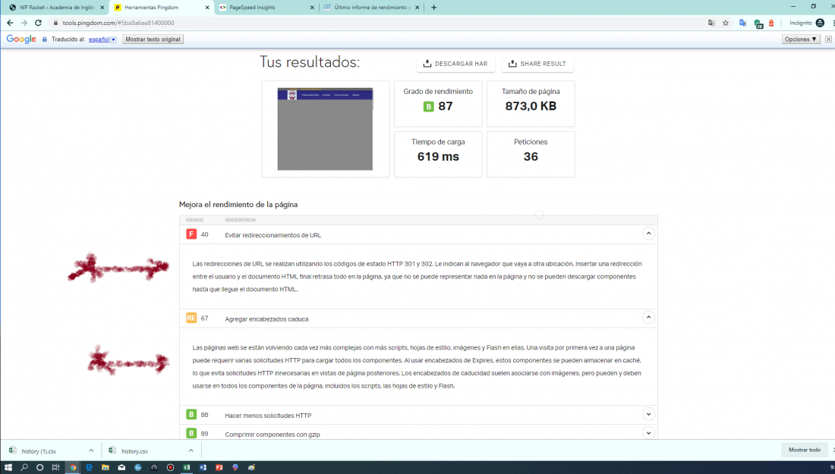This screenshot has width=835, height=474.
Task: Collapse the Evitar redireccionamientos de URL row
Action: click(648, 234)
